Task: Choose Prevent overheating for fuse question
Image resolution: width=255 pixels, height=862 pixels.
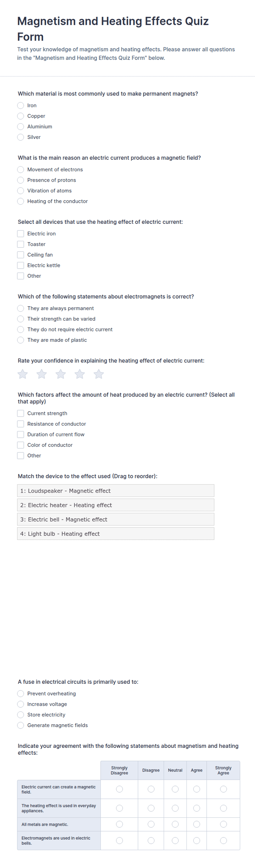Action: [21, 694]
